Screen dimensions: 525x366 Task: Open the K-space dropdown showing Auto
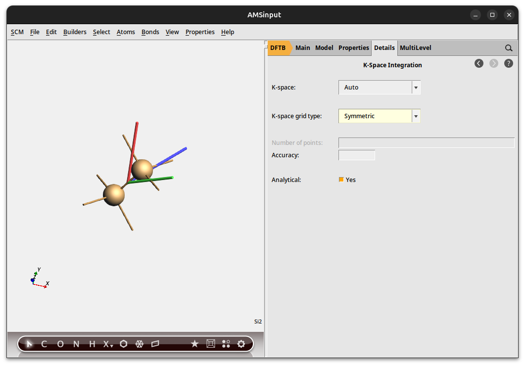pos(416,87)
